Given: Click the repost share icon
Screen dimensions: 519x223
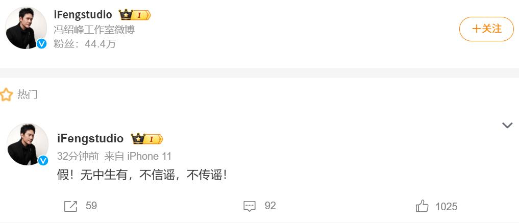Looking at the screenshot, I should tap(70, 206).
